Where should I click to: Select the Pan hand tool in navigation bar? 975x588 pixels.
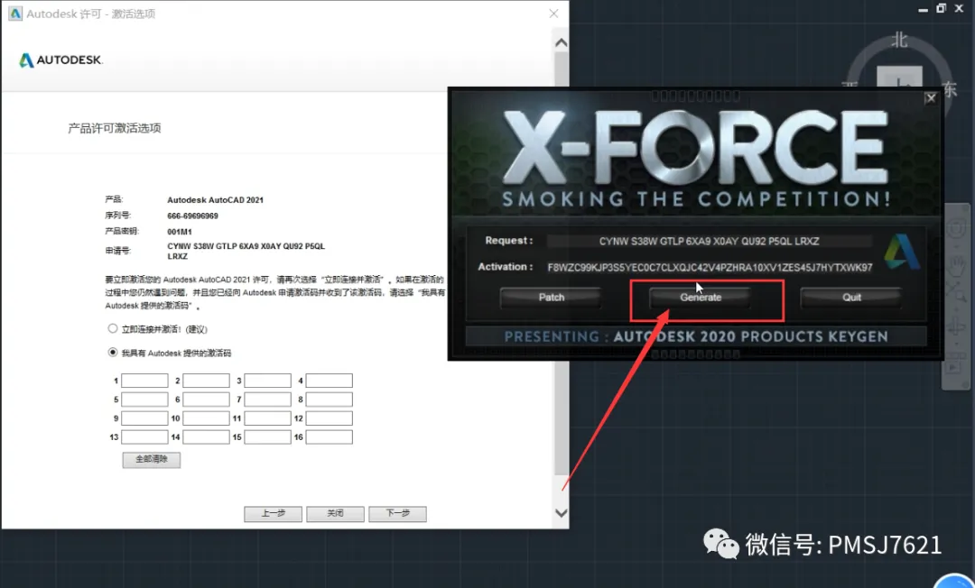click(x=956, y=264)
